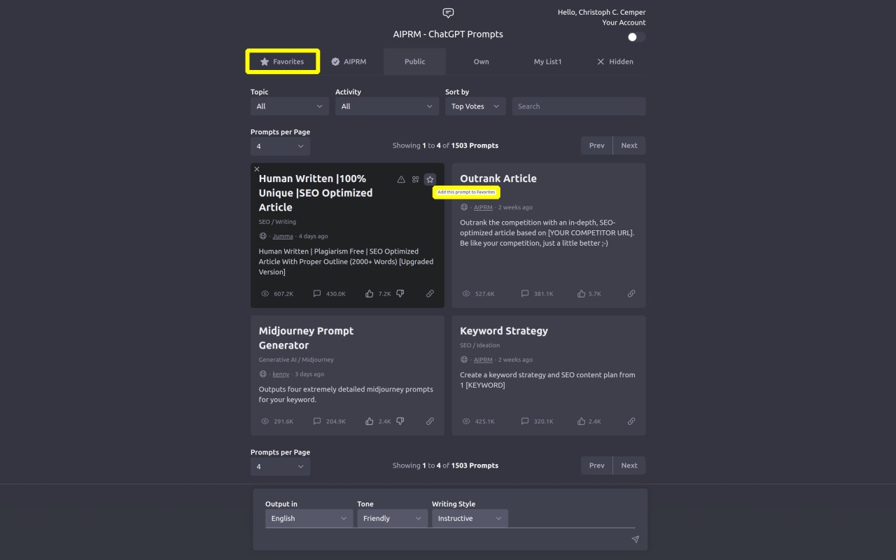The image size is (896, 560).
Task: Open the Hidden prompts tab
Action: pos(615,62)
